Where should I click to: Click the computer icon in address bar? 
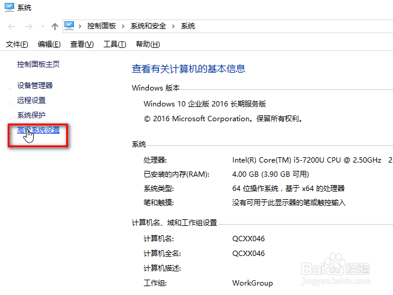point(69,26)
